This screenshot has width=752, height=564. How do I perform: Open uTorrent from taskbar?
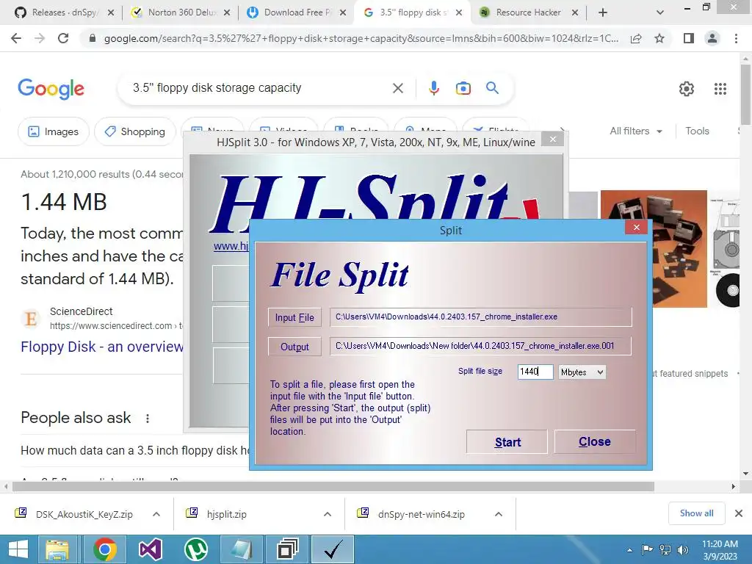tap(195, 549)
